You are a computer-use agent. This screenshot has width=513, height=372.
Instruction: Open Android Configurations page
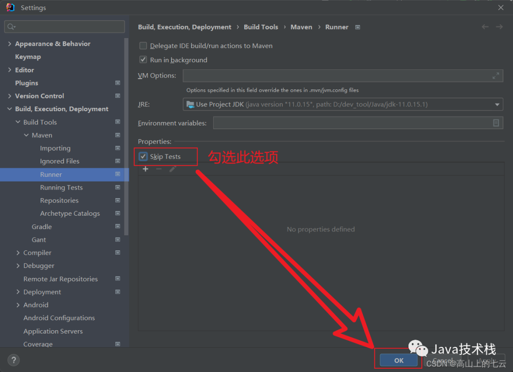point(59,318)
